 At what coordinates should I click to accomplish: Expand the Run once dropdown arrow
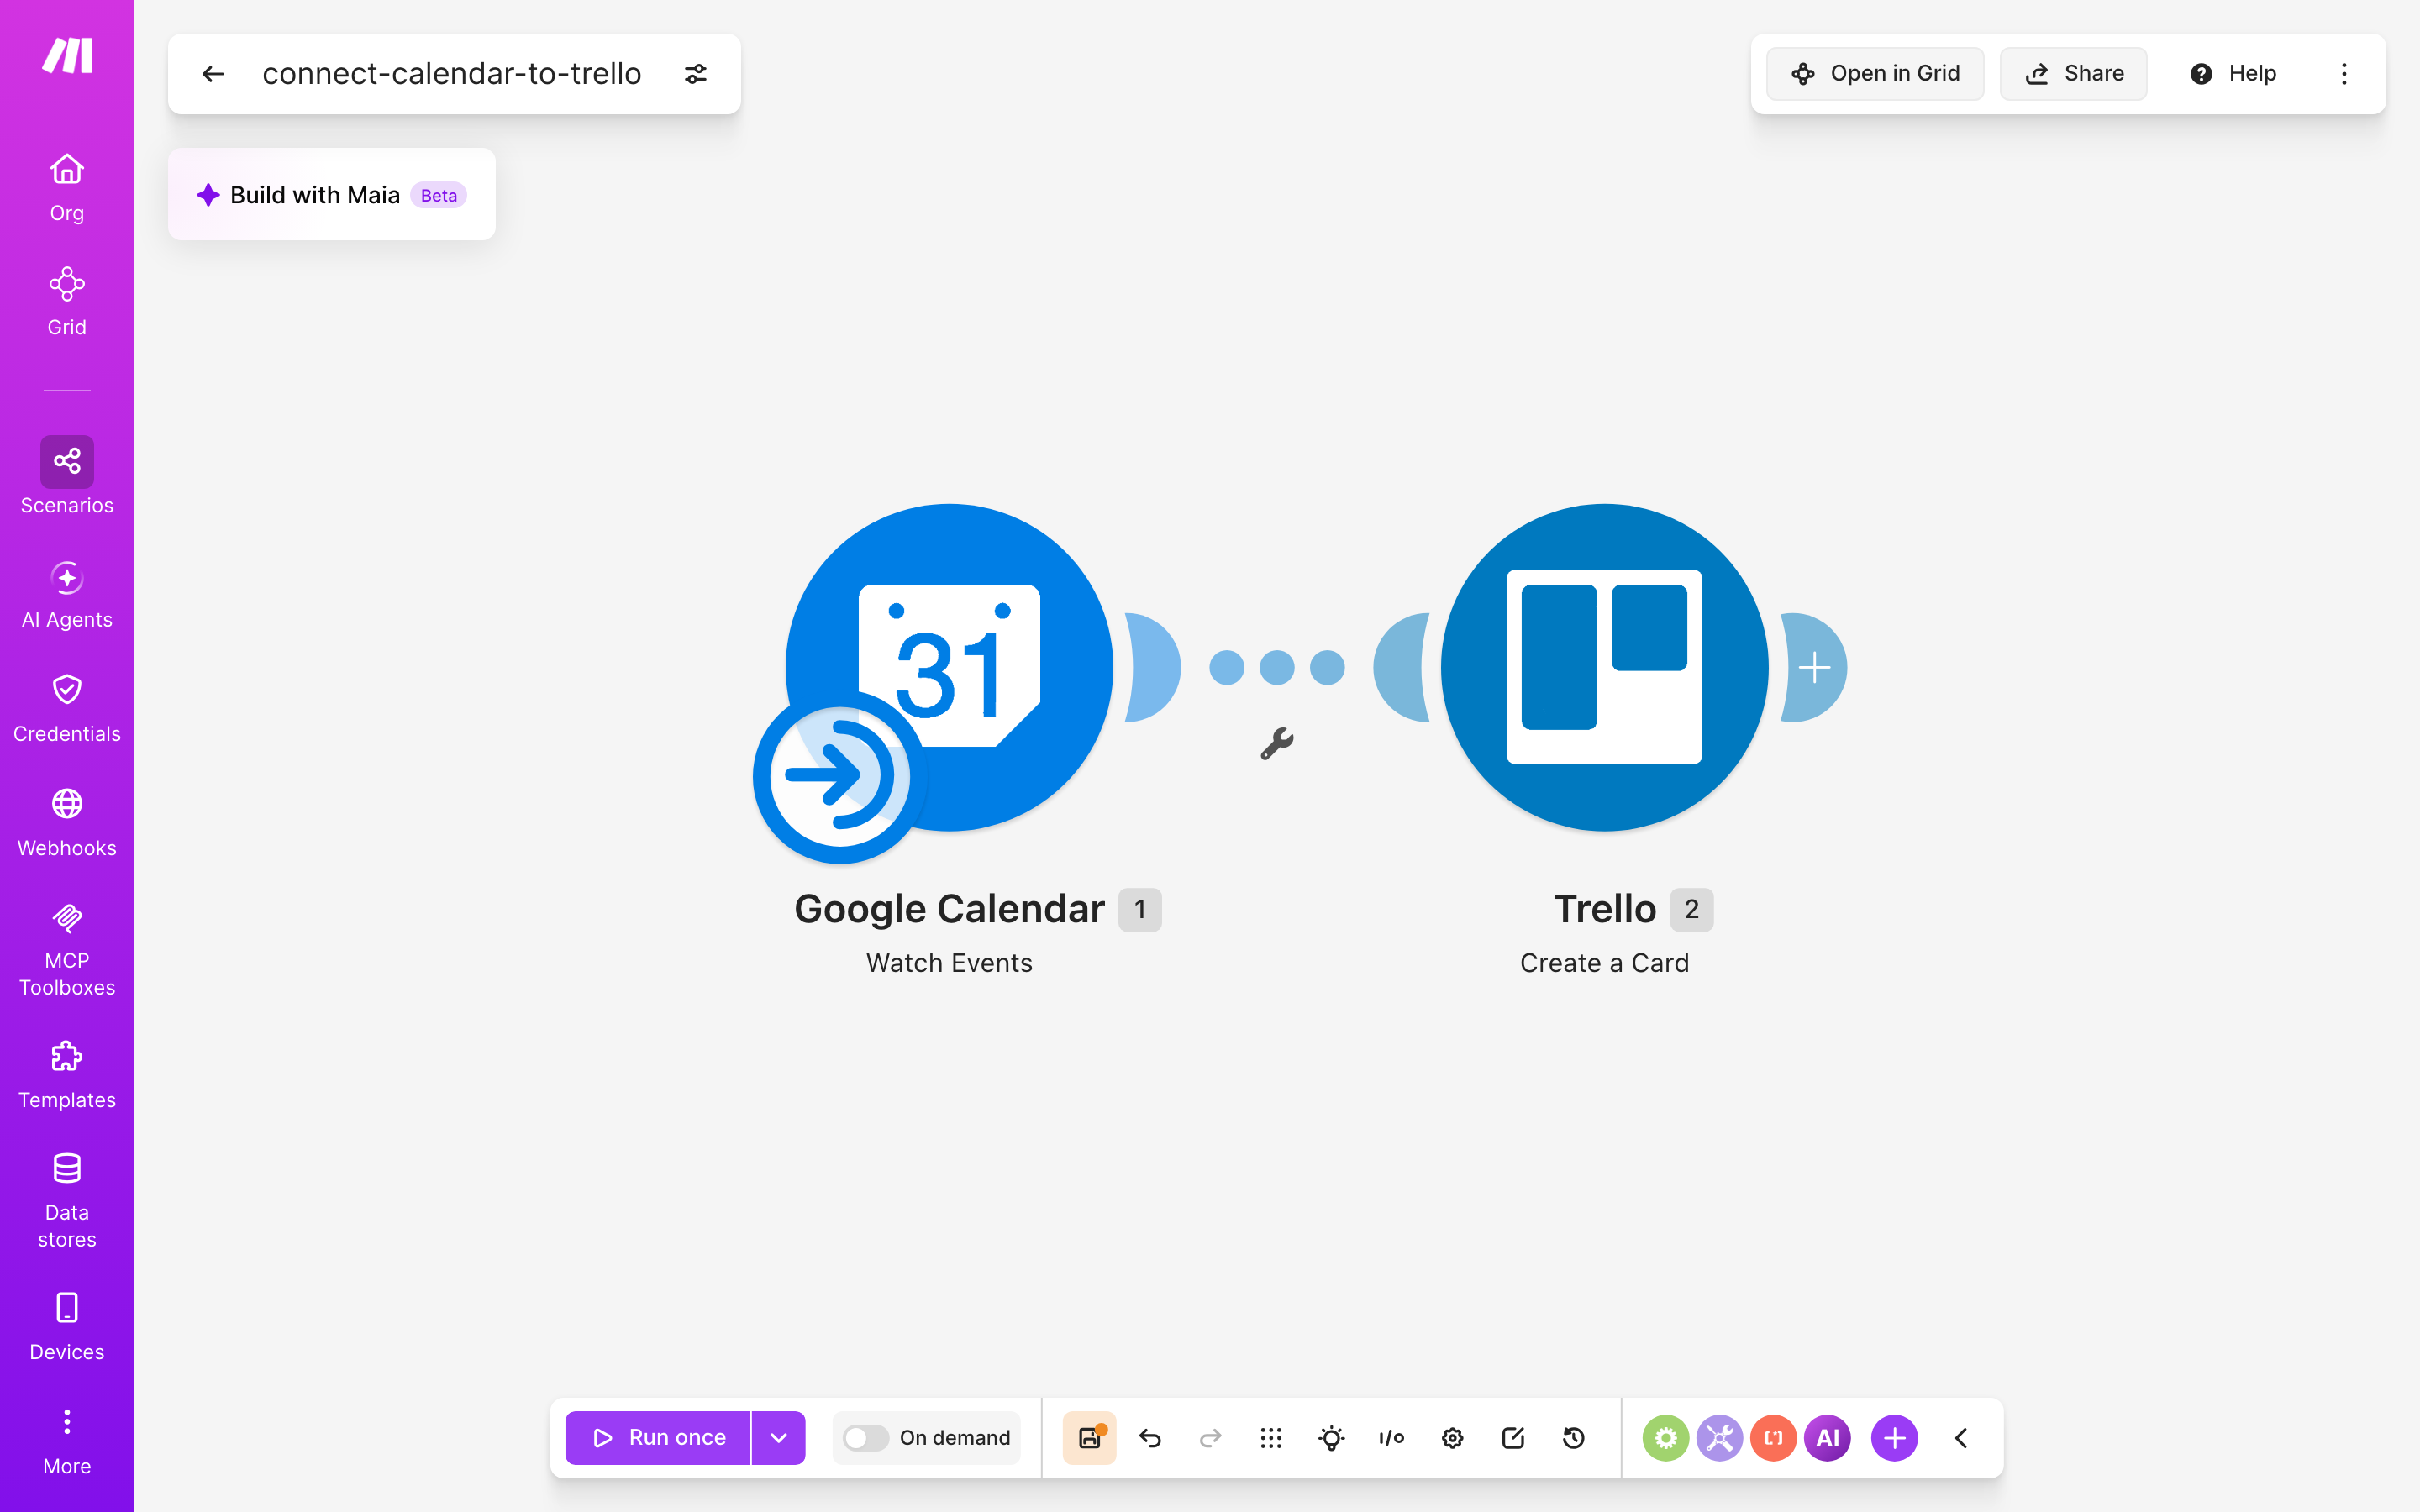(779, 1438)
